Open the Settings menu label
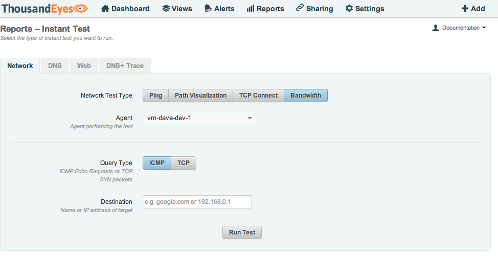This screenshot has height=256, width=498. coord(370,9)
